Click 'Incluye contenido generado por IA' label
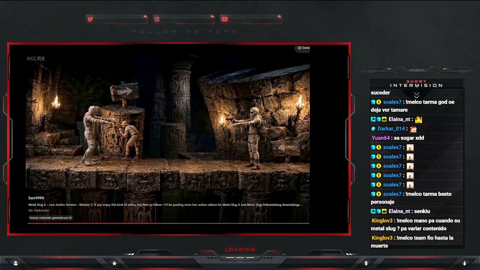The height and width of the screenshot is (270, 480). point(51,218)
